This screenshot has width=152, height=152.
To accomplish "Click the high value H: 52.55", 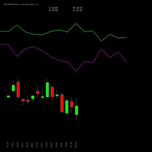I will pyautogui.click(x=78, y=8).
